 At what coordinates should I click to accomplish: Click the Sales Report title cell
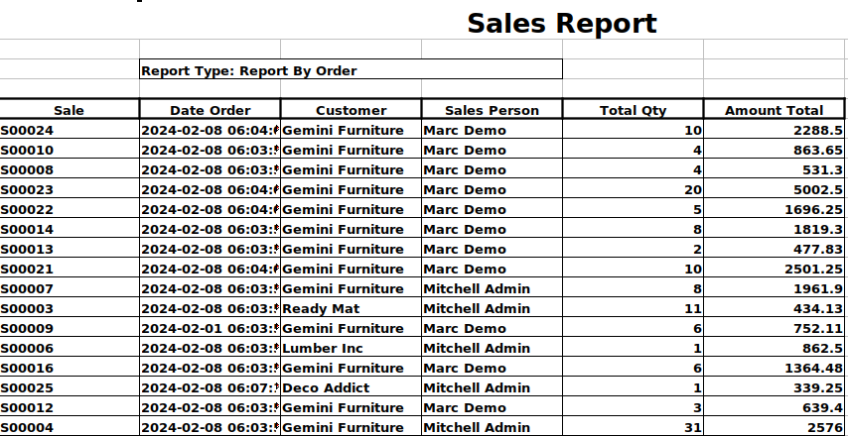click(561, 24)
